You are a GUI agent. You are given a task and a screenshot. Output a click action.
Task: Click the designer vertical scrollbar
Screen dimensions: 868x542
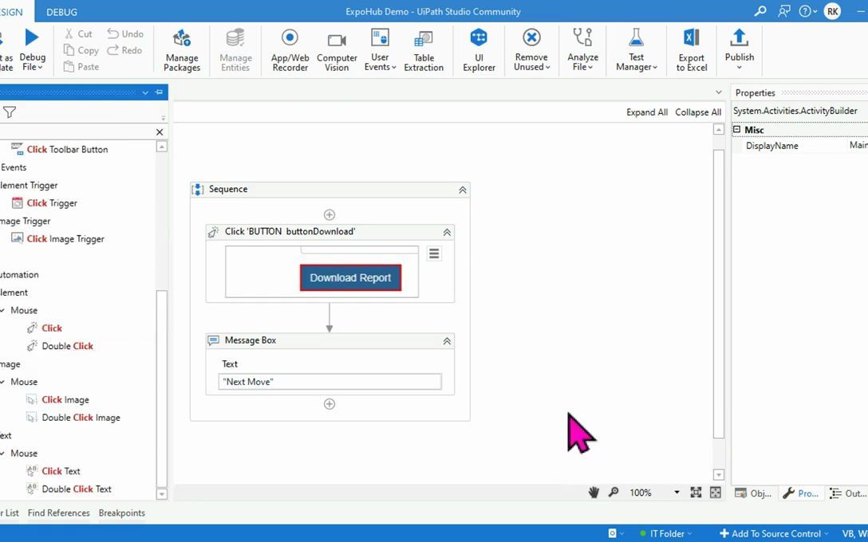[719, 293]
